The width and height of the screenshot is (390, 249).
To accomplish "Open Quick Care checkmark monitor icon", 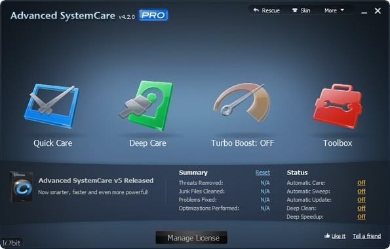I will click(x=52, y=106).
